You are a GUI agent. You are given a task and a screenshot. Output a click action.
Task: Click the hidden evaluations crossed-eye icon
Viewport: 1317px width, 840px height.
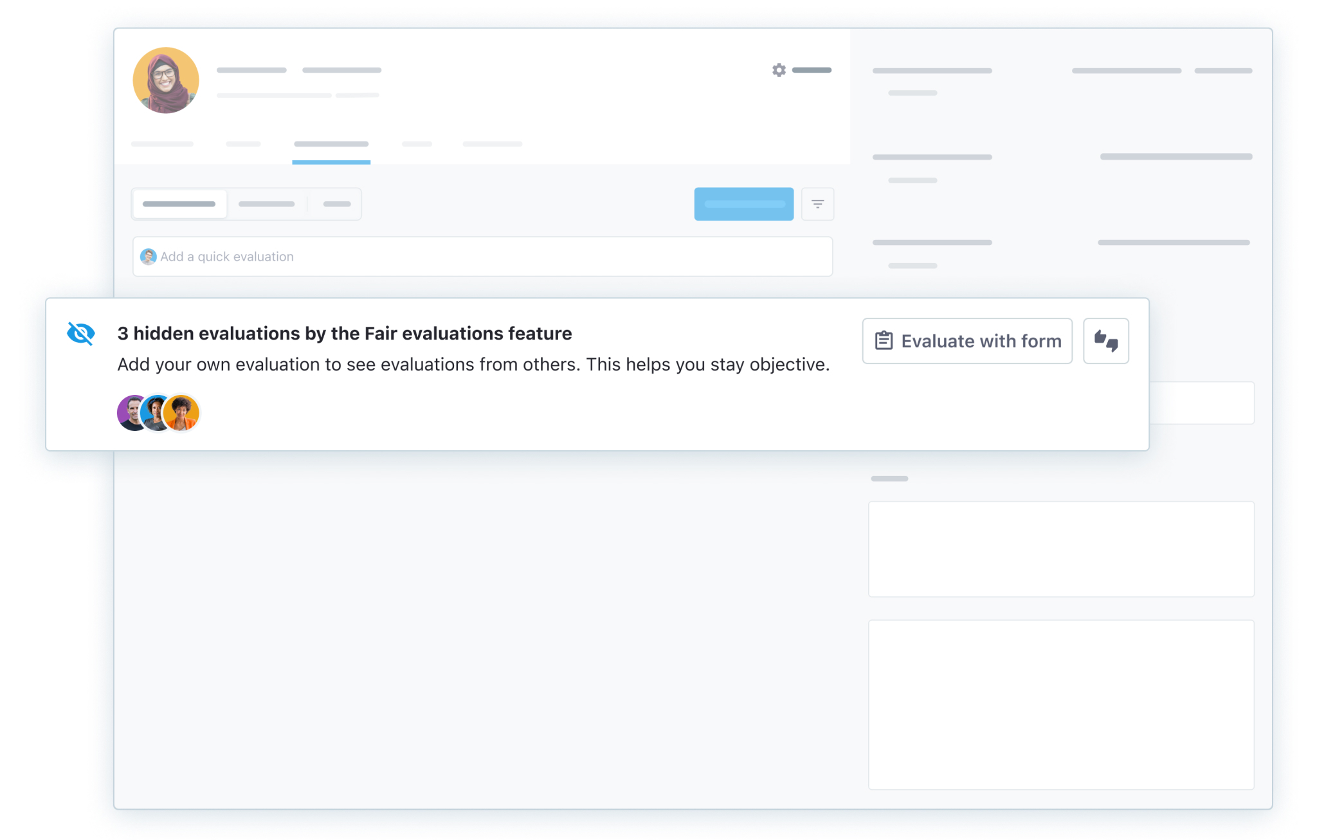click(x=80, y=334)
